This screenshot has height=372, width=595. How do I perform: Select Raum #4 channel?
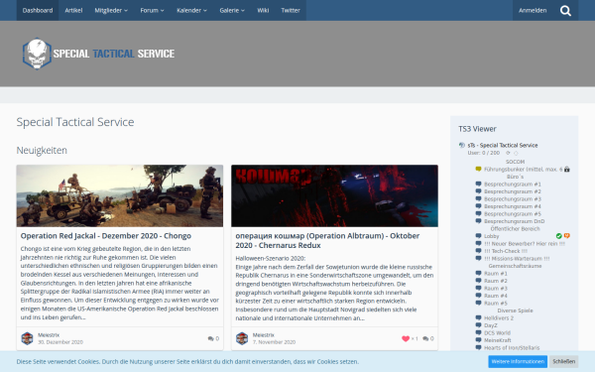496,296
